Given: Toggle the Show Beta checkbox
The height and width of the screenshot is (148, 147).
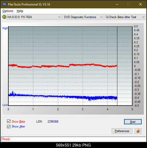Looking at the screenshot, I should [x=9, y=121].
